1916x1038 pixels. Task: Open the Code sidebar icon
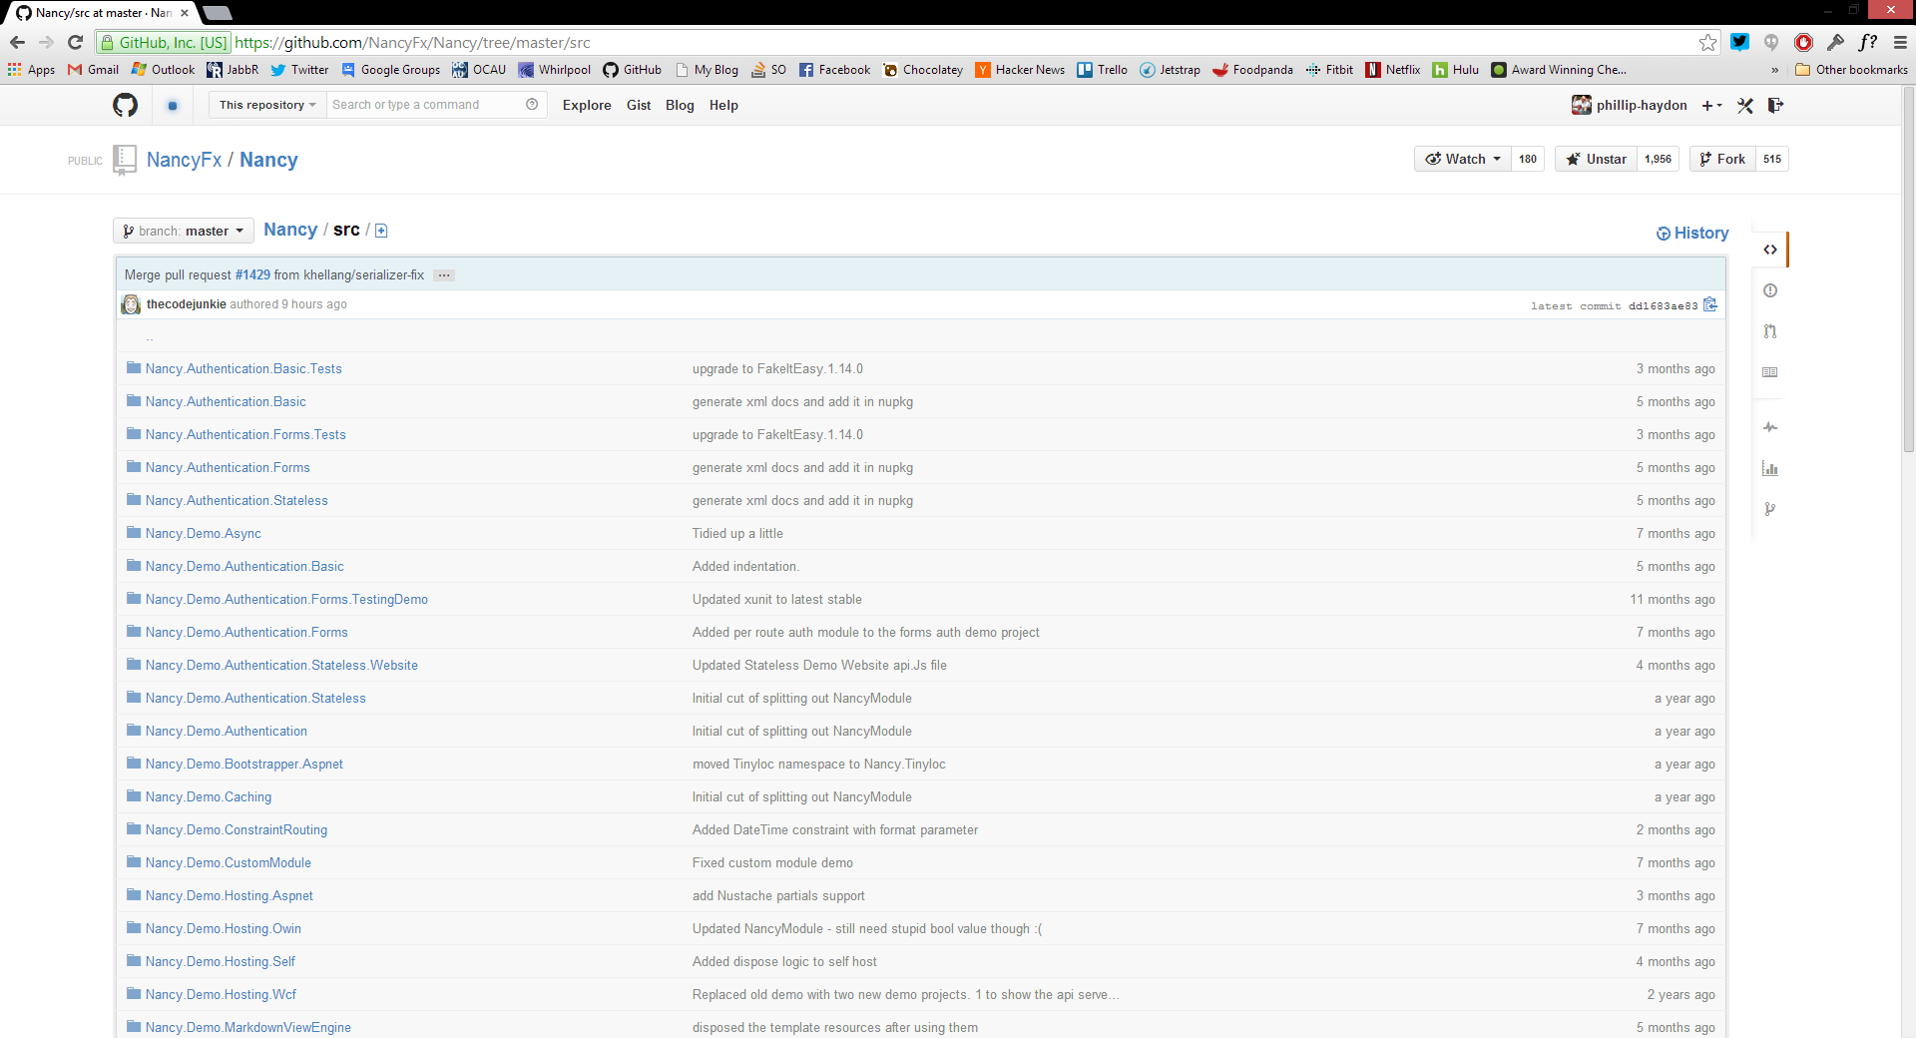click(1770, 250)
